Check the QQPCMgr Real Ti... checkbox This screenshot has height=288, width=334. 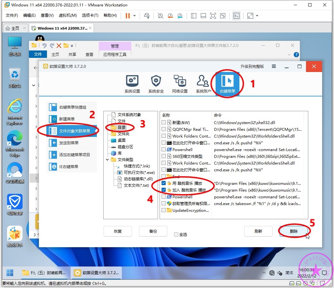(x=163, y=129)
